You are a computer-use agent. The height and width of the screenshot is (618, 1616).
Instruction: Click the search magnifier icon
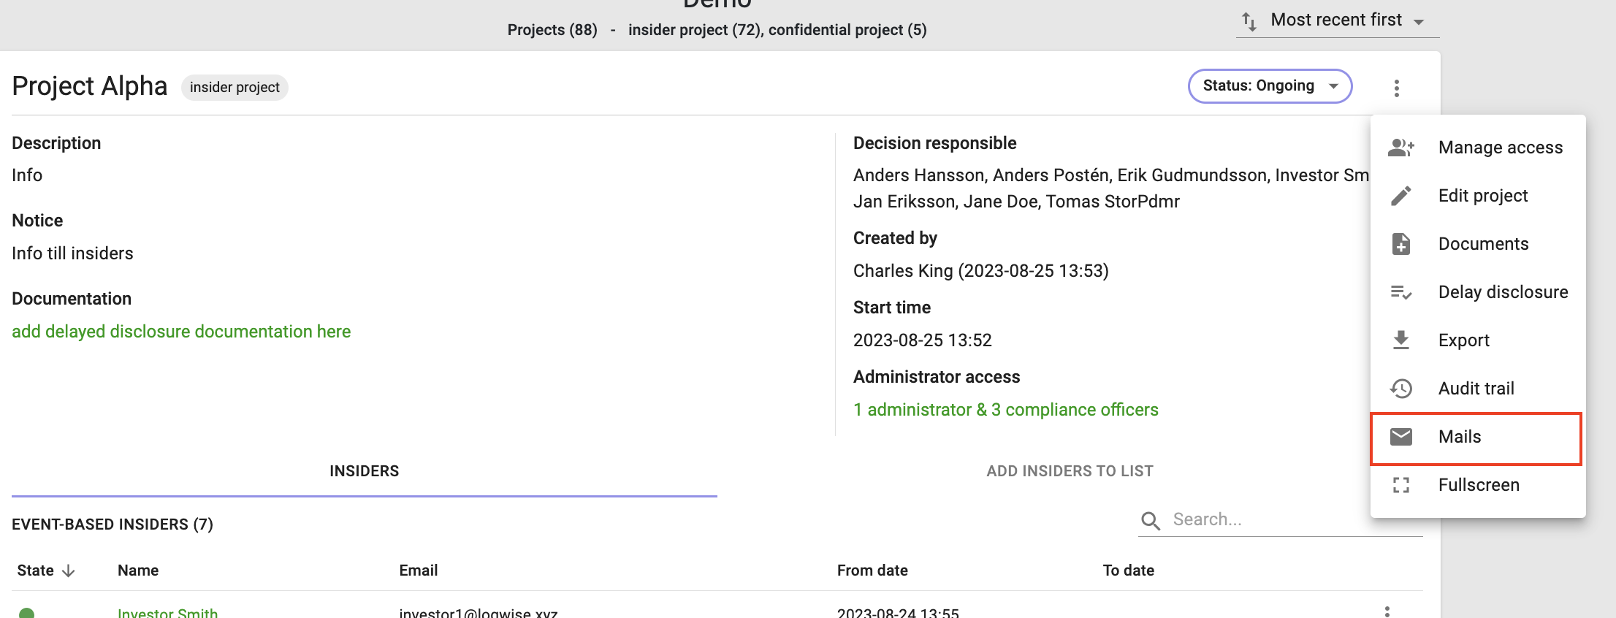click(x=1151, y=520)
